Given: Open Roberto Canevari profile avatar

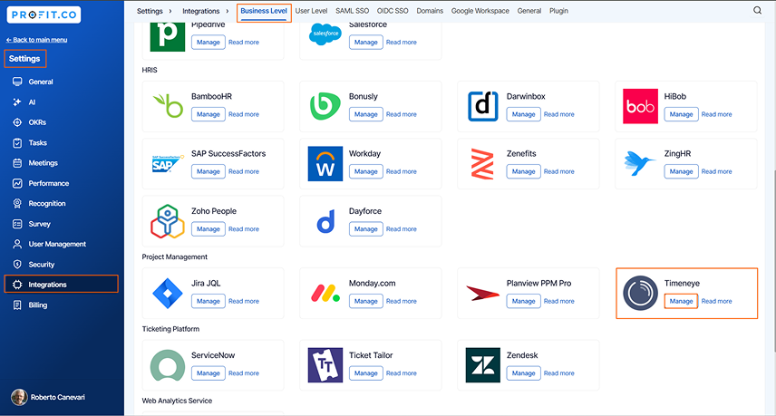Looking at the screenshot, I should (x=19, y=397).
